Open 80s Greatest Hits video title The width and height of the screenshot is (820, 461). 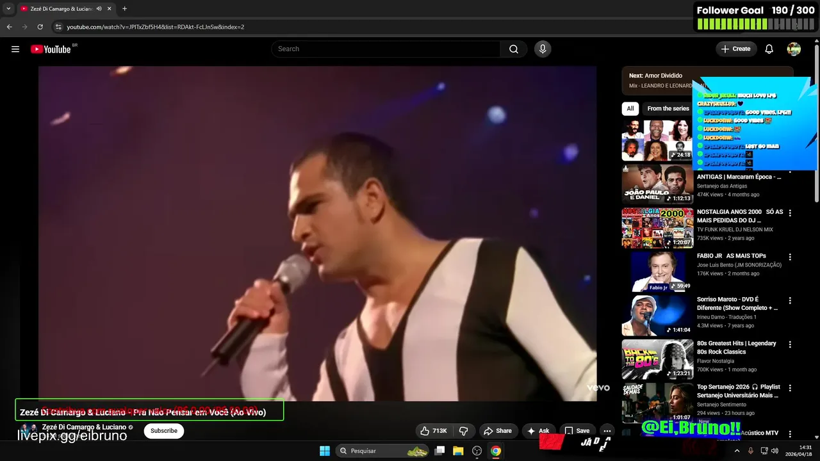(737, 348)
